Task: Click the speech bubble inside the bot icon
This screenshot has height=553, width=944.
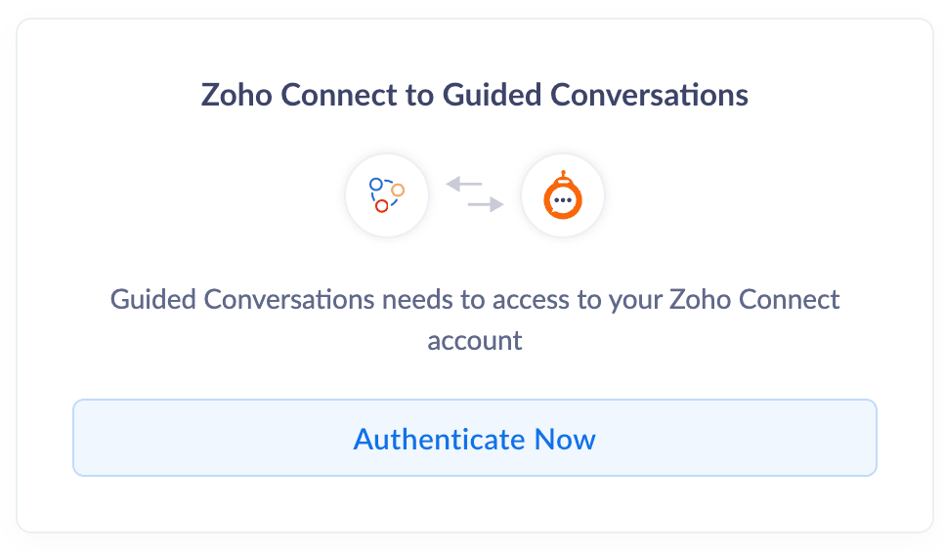Action: [x=563, y=200]
